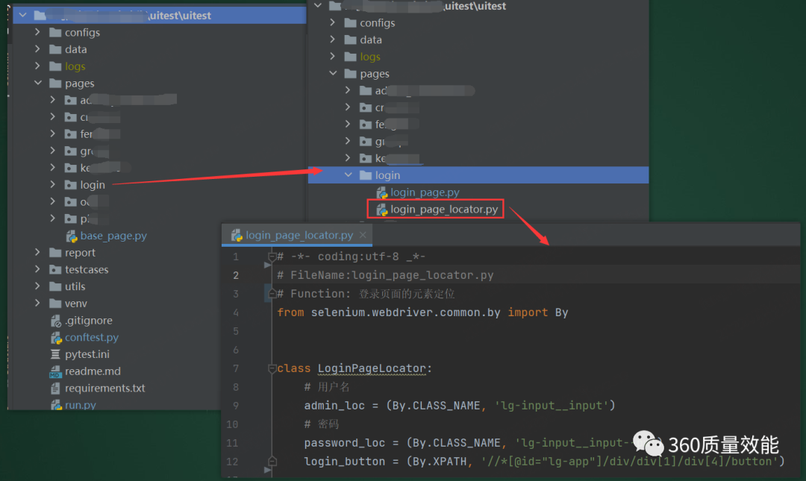Click selenium.webdriver.common.by import line

[x=422, y=312]
